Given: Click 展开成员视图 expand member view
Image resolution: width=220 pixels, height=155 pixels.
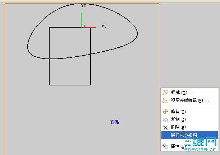Looking at the screenshot, I should (189, 135).
